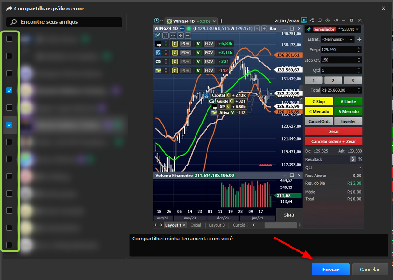Click the share icon in the chart top bar
This screenshot has height=280, width=393.
point(311,21)
